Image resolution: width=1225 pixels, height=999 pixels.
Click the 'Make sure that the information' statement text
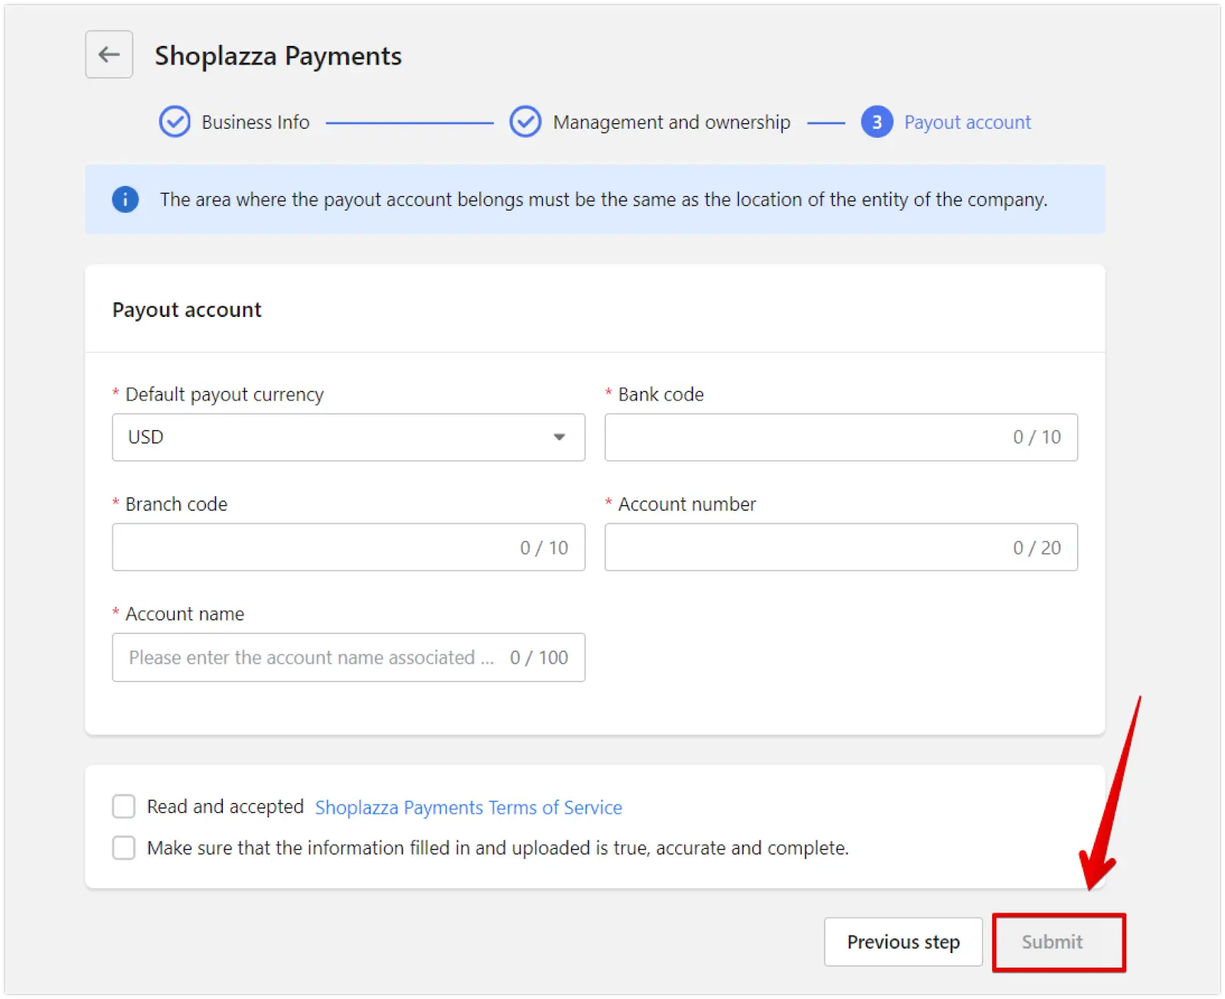click(498, 848)
